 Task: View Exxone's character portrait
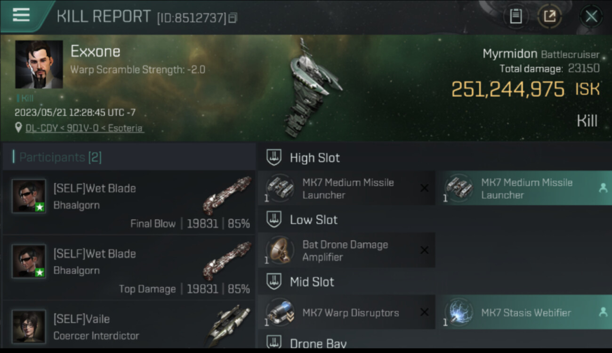[39, 64]
